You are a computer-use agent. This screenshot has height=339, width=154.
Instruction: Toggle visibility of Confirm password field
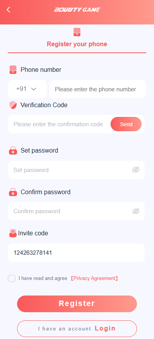click(x=136, y=211)
